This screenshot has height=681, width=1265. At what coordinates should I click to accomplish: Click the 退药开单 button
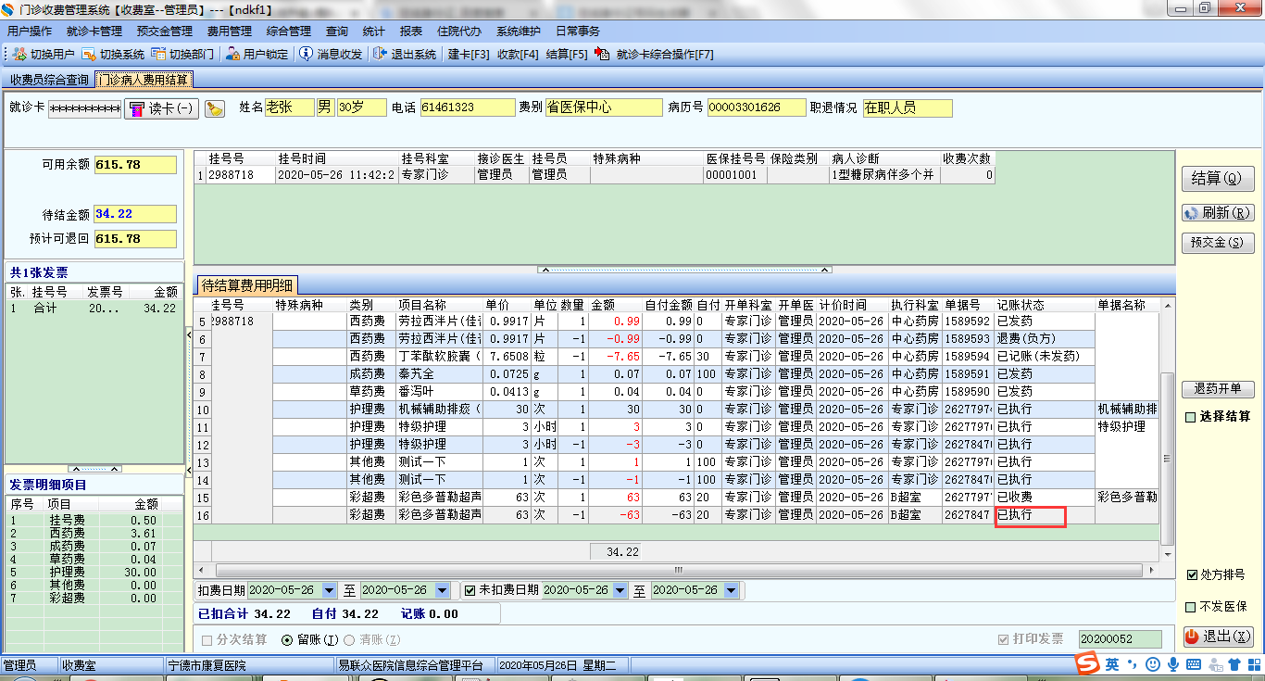click(x=1217, y=388)
